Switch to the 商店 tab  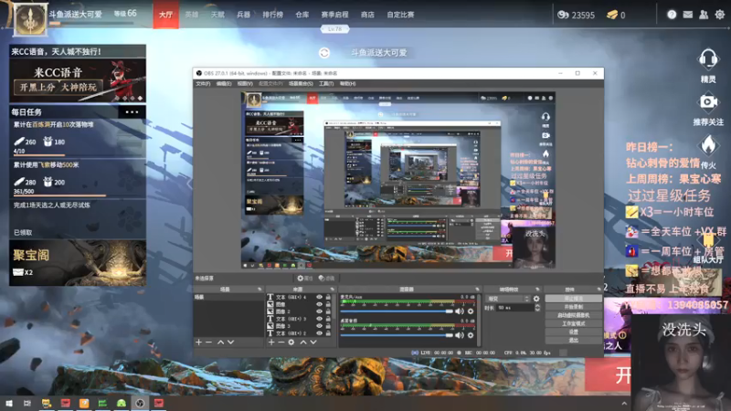pos(367,15)
